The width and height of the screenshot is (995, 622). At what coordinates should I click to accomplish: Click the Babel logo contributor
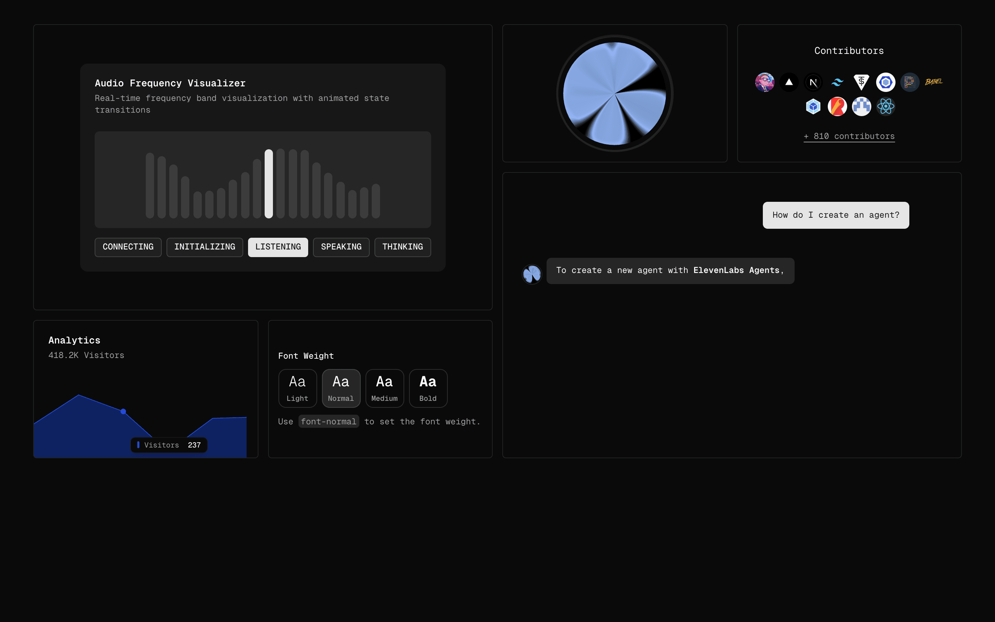(934, 82)
